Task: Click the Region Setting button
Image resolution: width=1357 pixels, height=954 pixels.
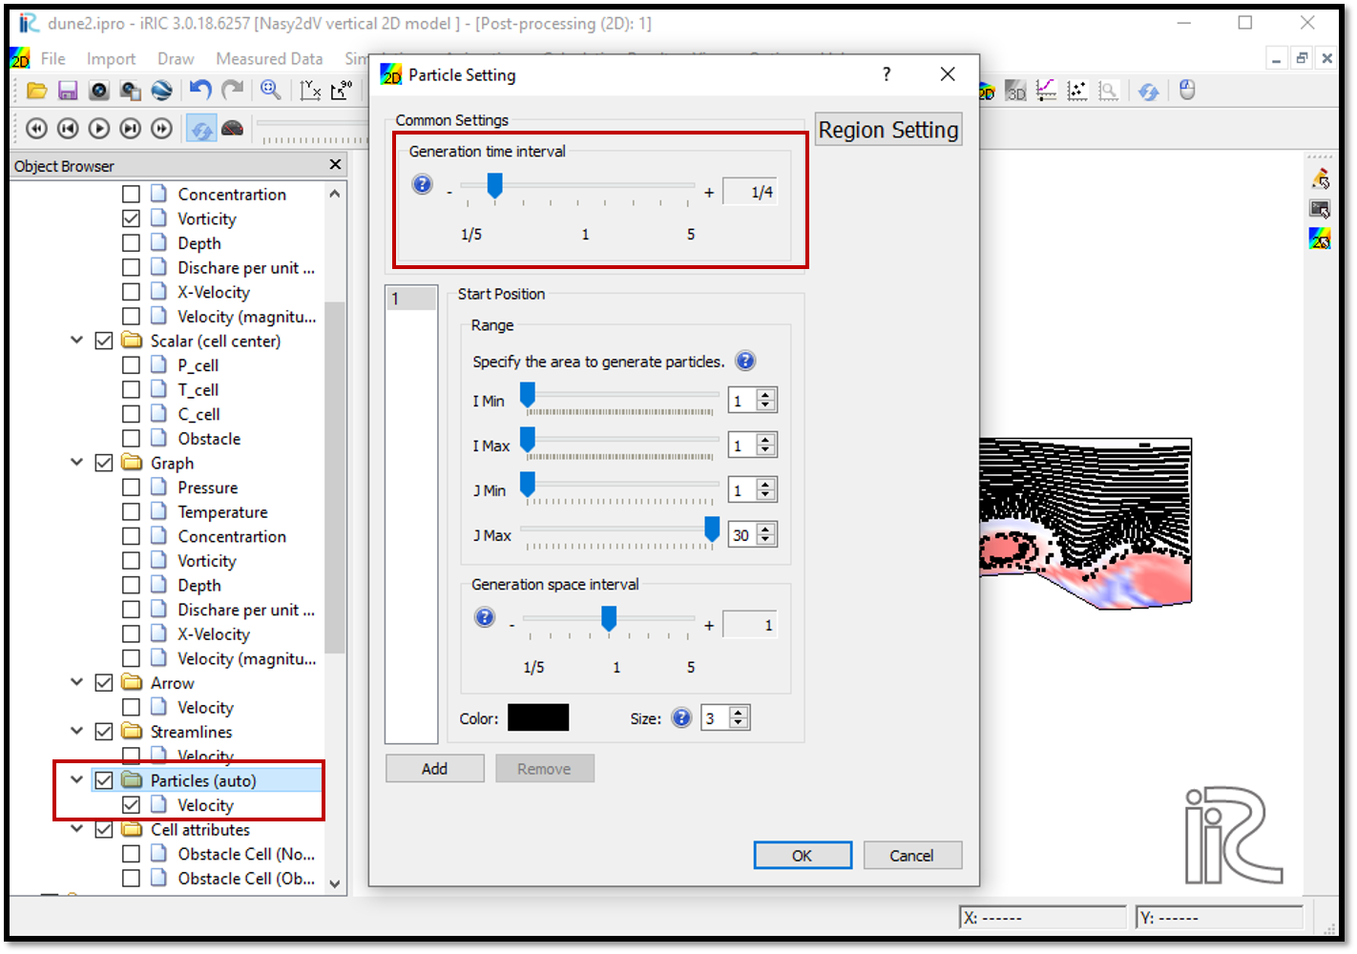Action: click(888, 130)
